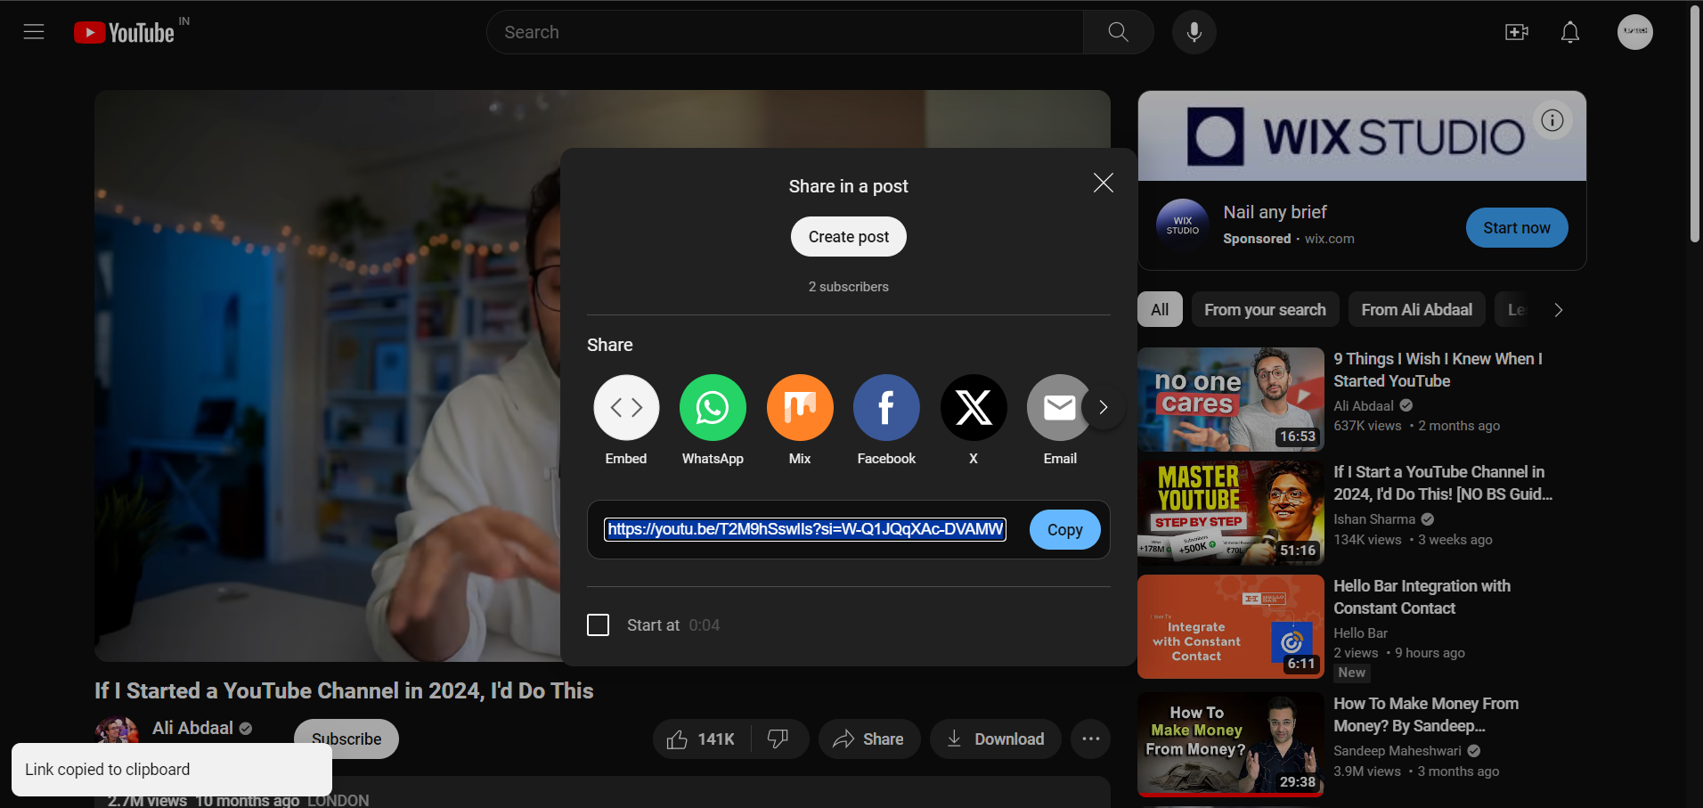
Task: Click the share URL text field
Action: coord(805,530)
